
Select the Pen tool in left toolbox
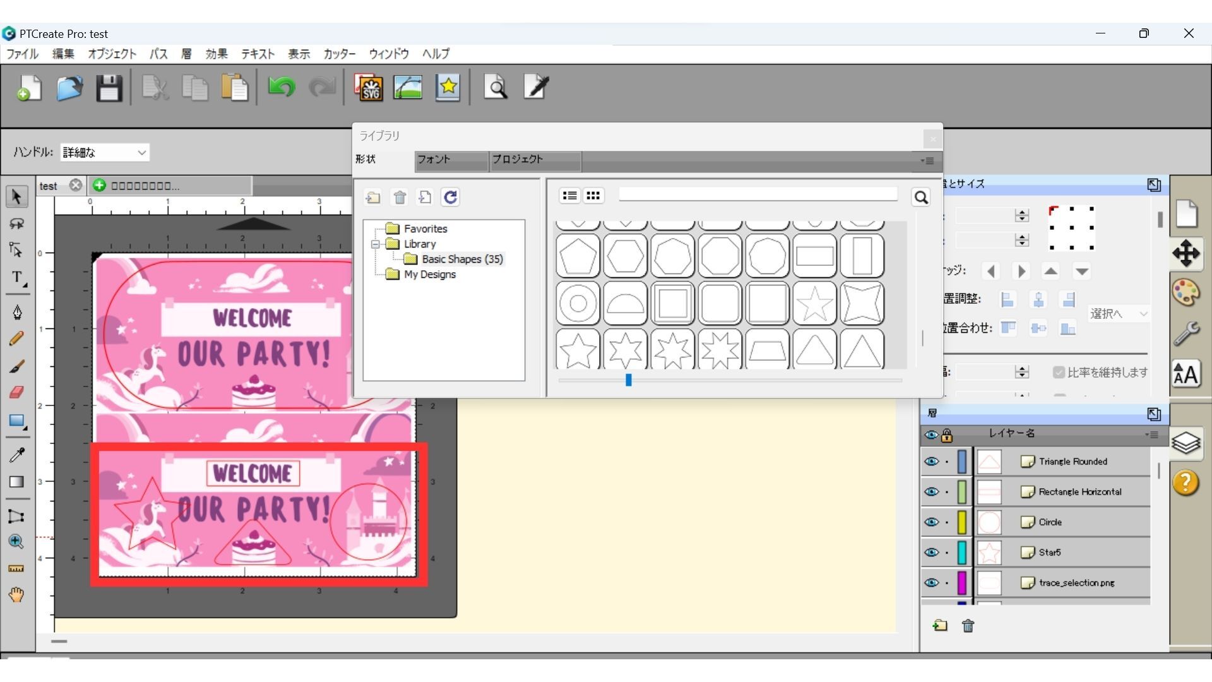17,312
